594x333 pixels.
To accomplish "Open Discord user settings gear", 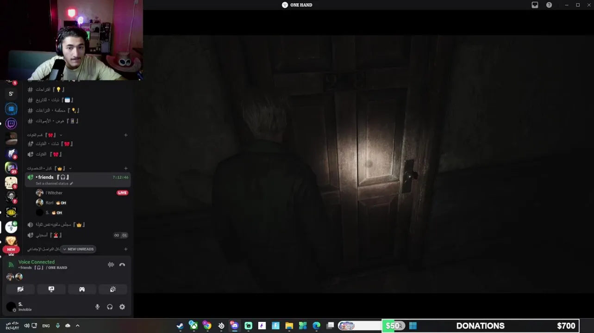I will coord(122,307).
